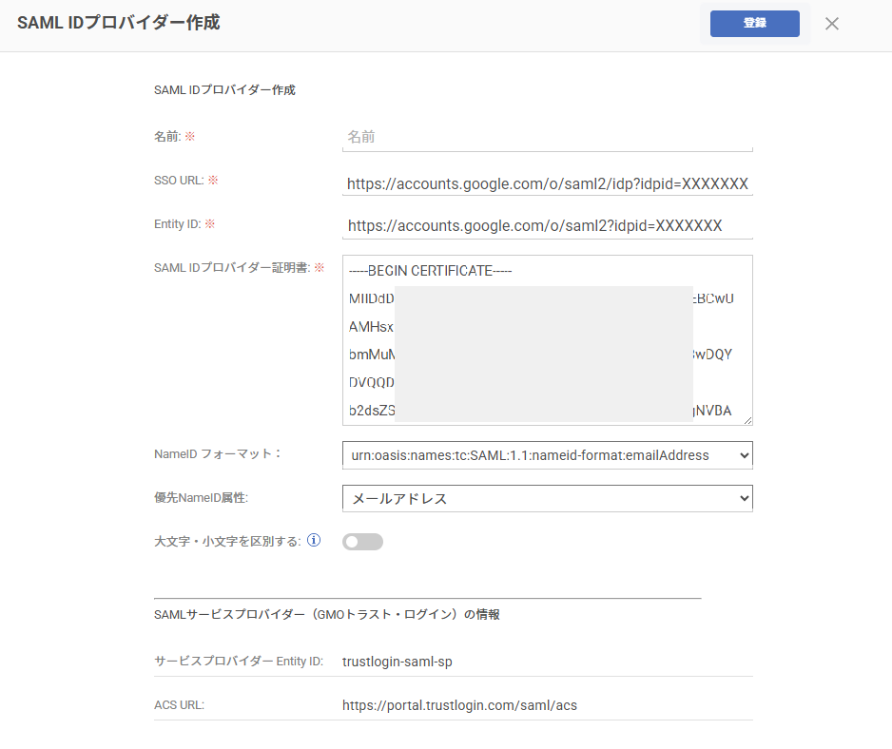The width and height of the screenshot is (892, 749).
Task: Click into the Entity ID field
Action: [x=547, y=226]
